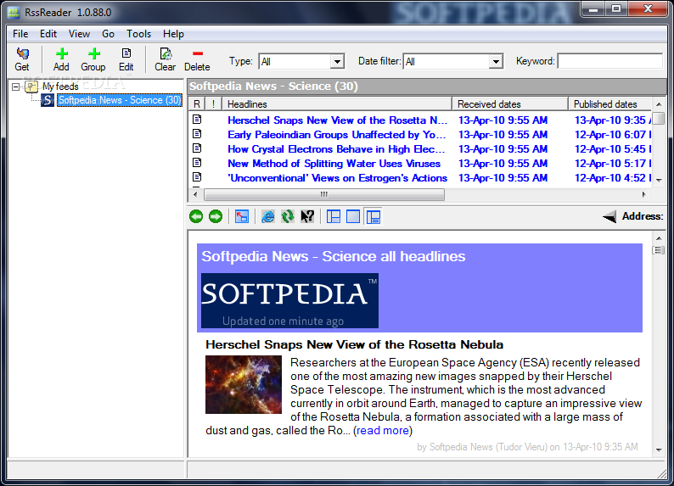Select Softpedia News - Science (30) feed

(x=120, y=100)
